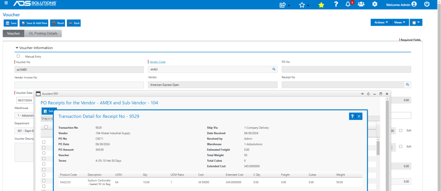Image resolution: width=441 pixels, height=191 pixels.
Task: Open the Department dropdown
Action: tap(24, 131)
